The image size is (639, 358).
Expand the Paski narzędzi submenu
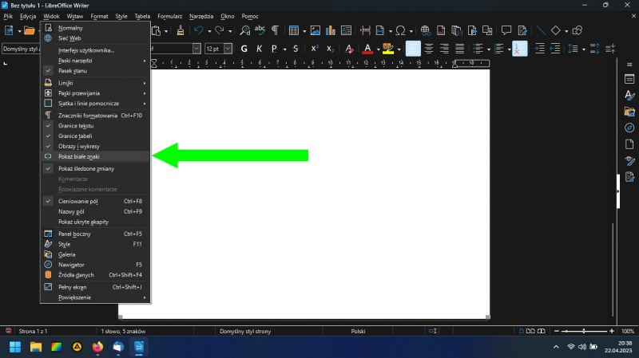click(95, 61)
